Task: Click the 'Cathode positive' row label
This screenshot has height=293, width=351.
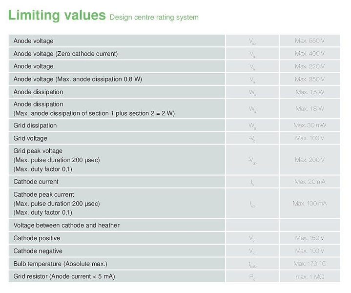Action: point(37,238)
